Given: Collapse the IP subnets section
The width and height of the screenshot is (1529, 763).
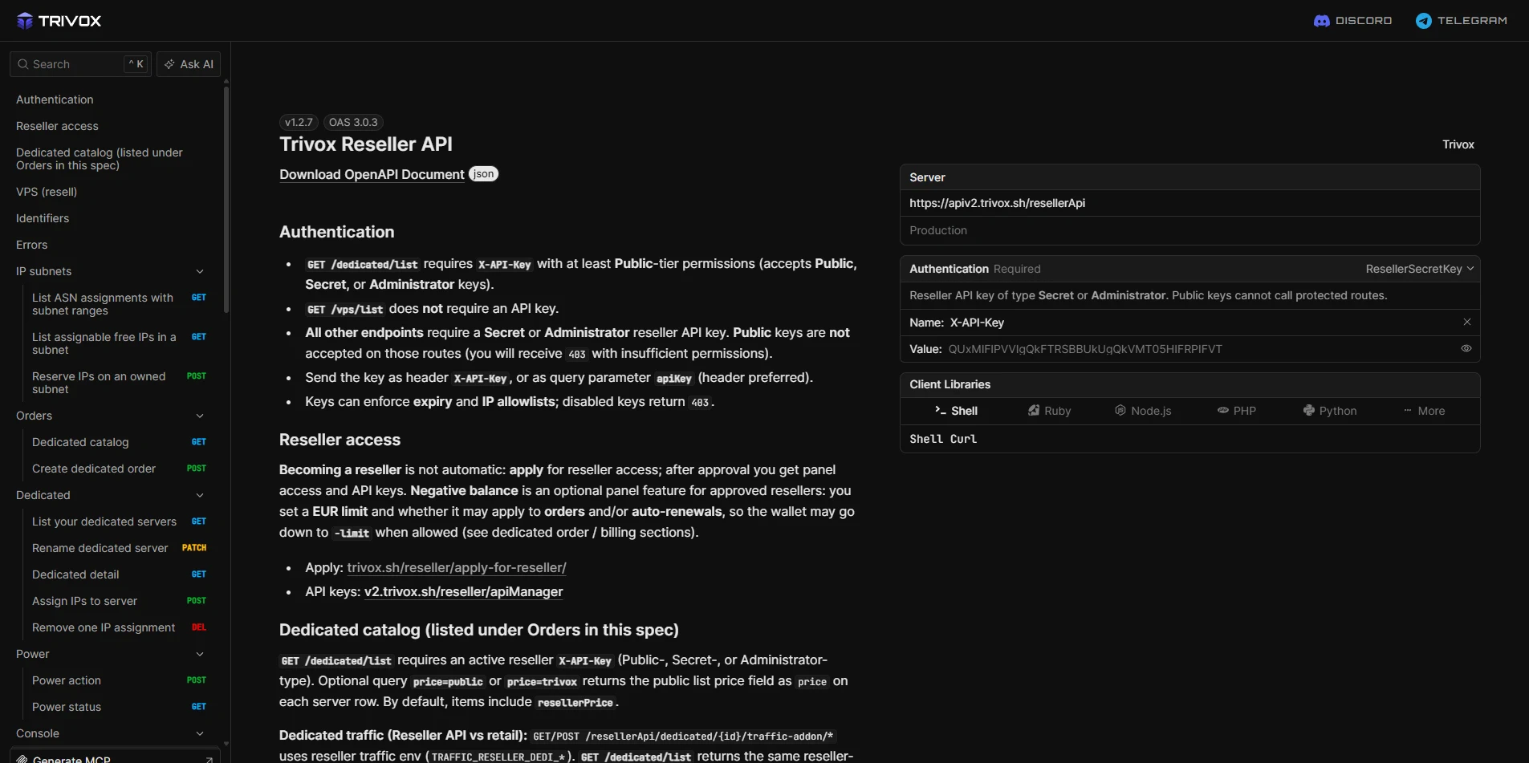Looking at the screenshot, I should (200, 271).
